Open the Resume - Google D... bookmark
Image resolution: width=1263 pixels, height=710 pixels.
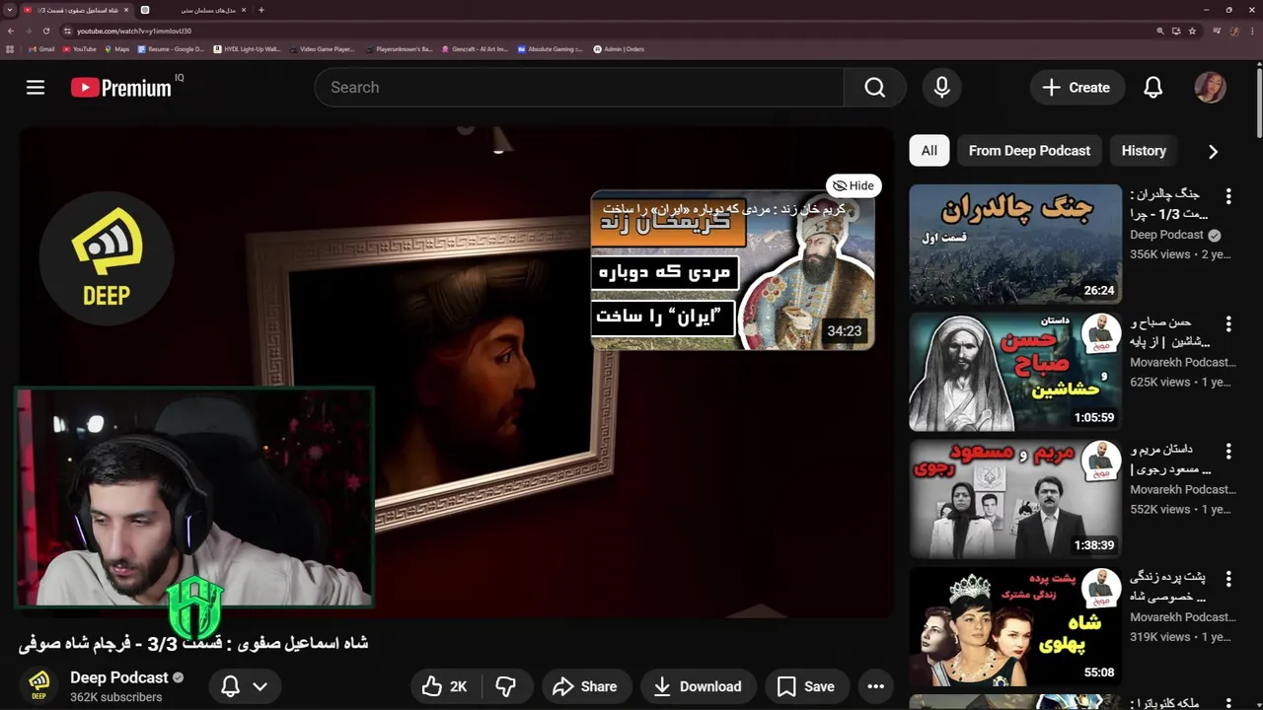pyautogui.click(x=172, y=48)
